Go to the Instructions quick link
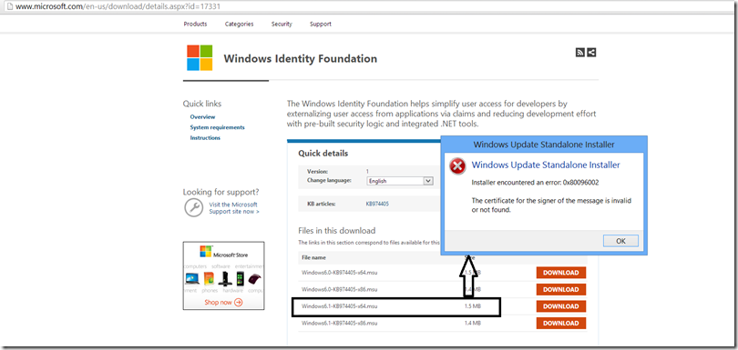This screenshot has width=738, height=350. pyautogui.click(x=205, y=137)
